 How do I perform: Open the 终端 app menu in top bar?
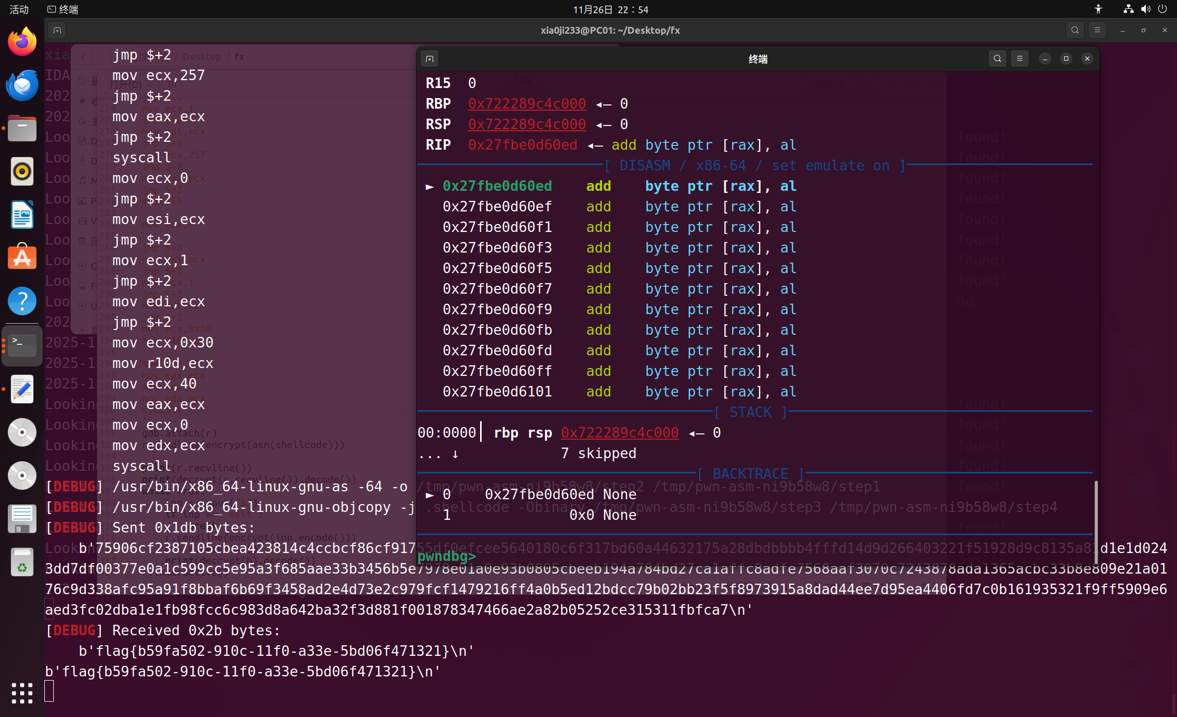coord(63,9)
